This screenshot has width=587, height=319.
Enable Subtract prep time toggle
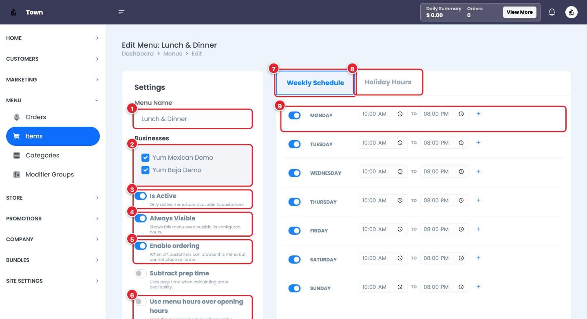click(x=141, y=273)
